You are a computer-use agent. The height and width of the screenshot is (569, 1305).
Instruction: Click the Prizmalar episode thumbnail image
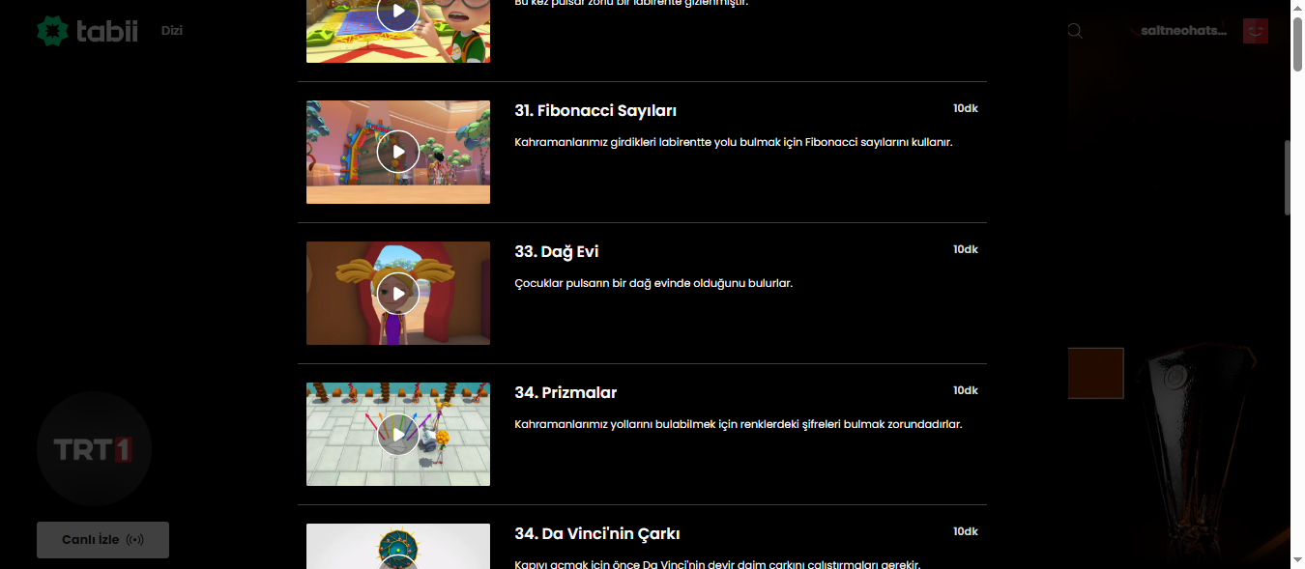click(398, 434)
